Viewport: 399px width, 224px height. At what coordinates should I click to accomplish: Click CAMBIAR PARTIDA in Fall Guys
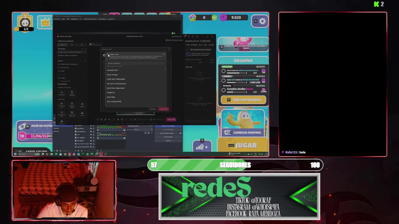243,133
